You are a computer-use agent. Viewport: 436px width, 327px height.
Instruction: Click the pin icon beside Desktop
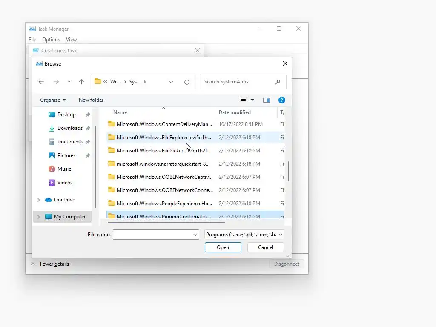tap(88, 115)
